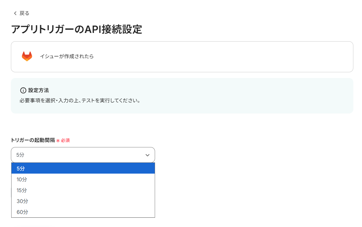This screenshot has width=362, height=227.
Task: Go back via the 戻る link
Action: tap(24, 13)
